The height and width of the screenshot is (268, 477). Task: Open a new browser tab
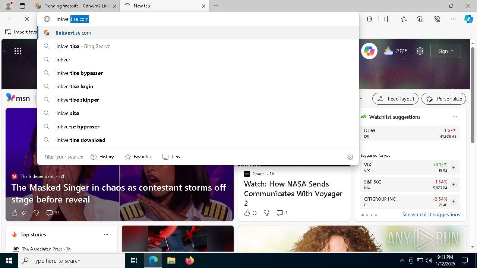[x=216, y=6]
